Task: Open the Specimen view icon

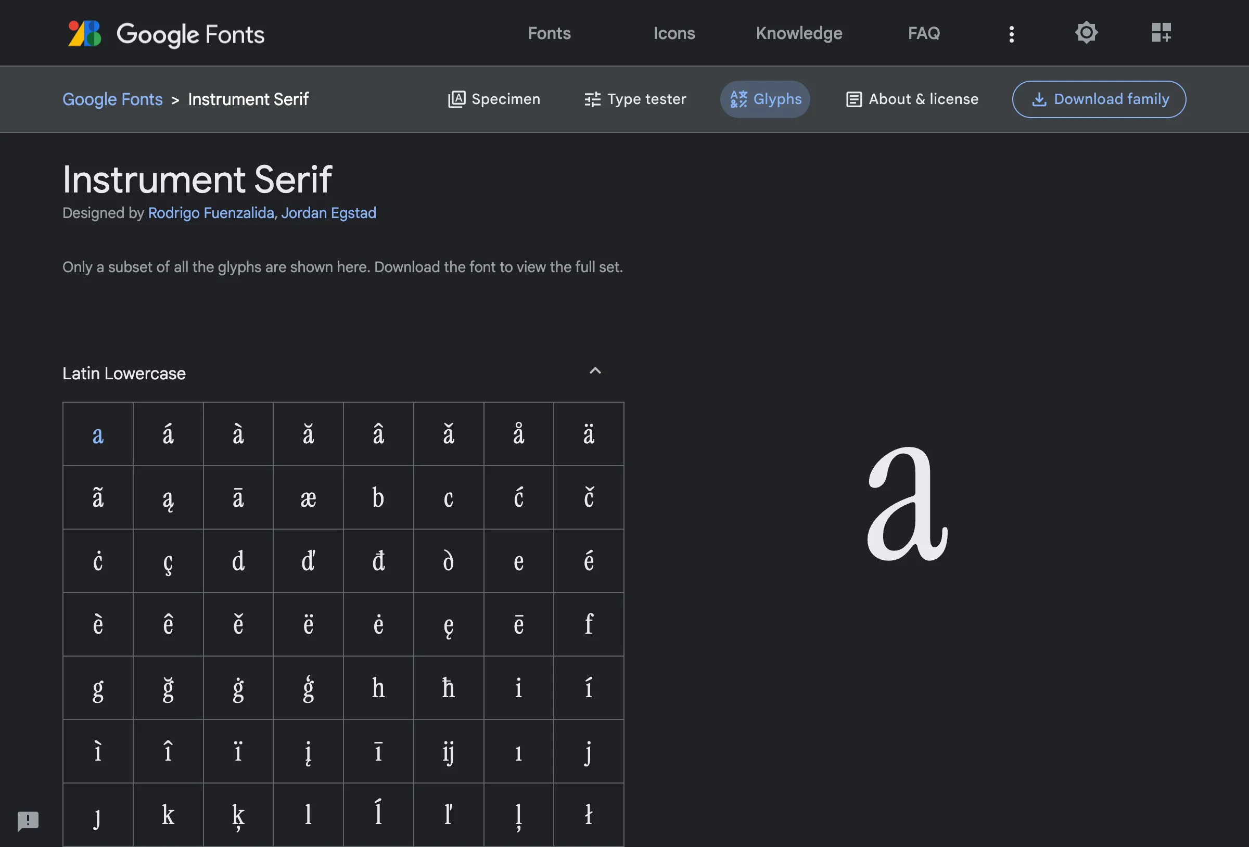Action: point(456,99)
